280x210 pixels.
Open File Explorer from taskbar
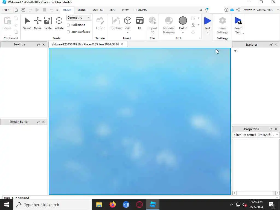tap(99, 205)
